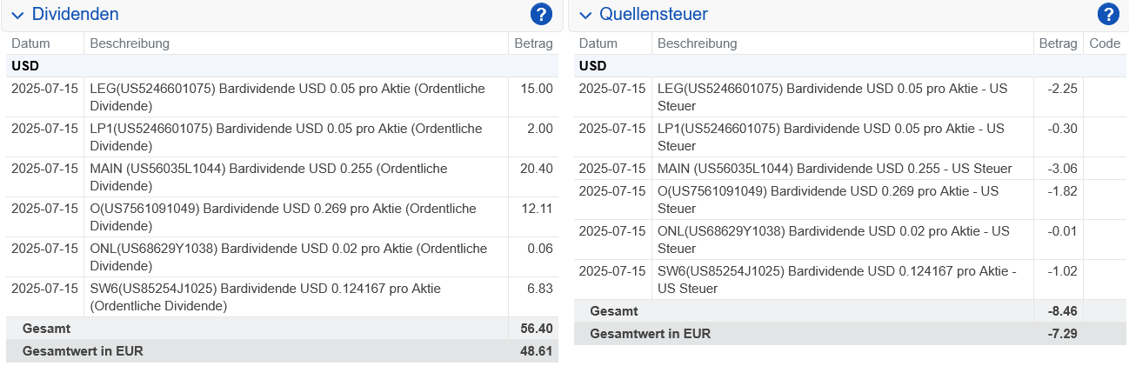Select the O US Steuer row of -1.82
Image resolution: width=1129 pixels, height=366 pixels.
835,199
